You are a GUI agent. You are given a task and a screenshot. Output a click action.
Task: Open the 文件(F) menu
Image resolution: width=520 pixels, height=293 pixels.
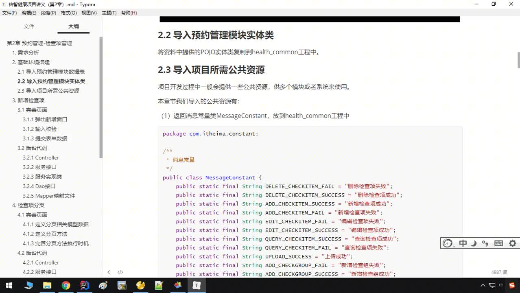[x=9, y=13]
